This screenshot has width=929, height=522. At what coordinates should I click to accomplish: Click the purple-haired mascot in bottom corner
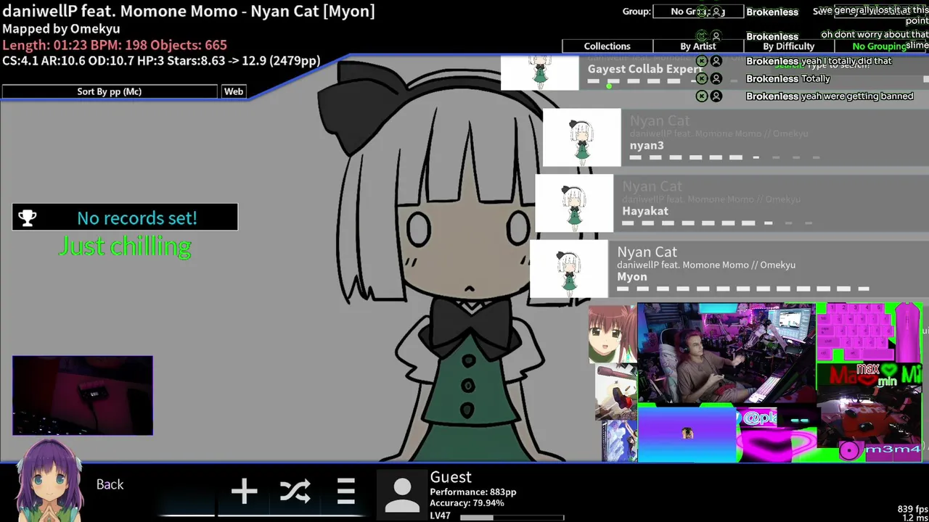(x=49, y=480)
